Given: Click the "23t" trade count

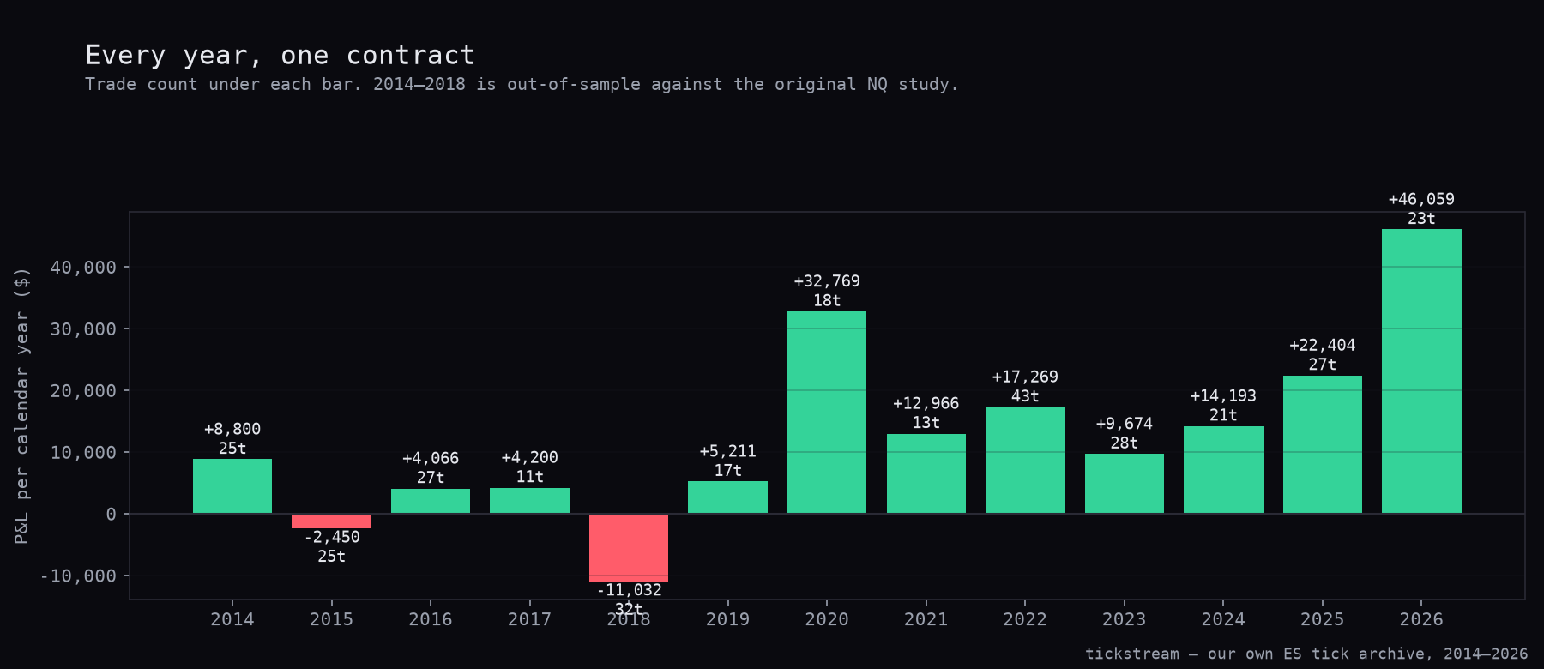Looking at the screenshot, I should 1421,219.
